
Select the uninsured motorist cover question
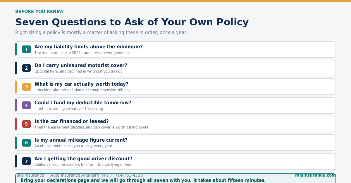175,68
